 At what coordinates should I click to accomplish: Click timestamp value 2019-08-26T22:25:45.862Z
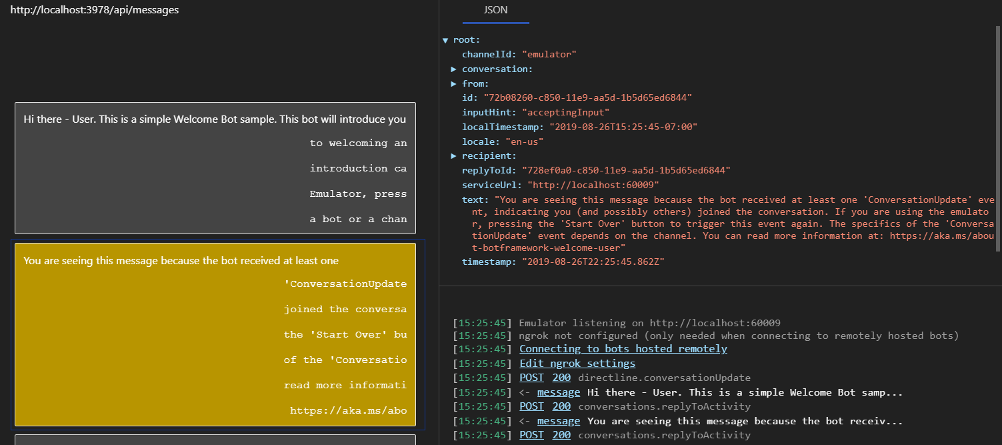(x=593, y=262)
